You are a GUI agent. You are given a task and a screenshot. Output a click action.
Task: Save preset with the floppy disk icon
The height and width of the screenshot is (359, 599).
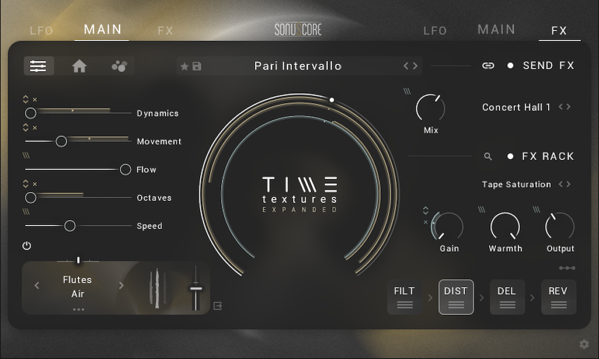point(197,67)
